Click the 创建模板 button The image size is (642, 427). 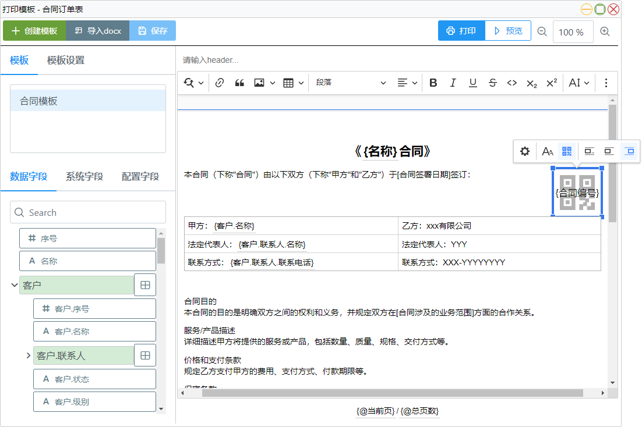point(34,31)
